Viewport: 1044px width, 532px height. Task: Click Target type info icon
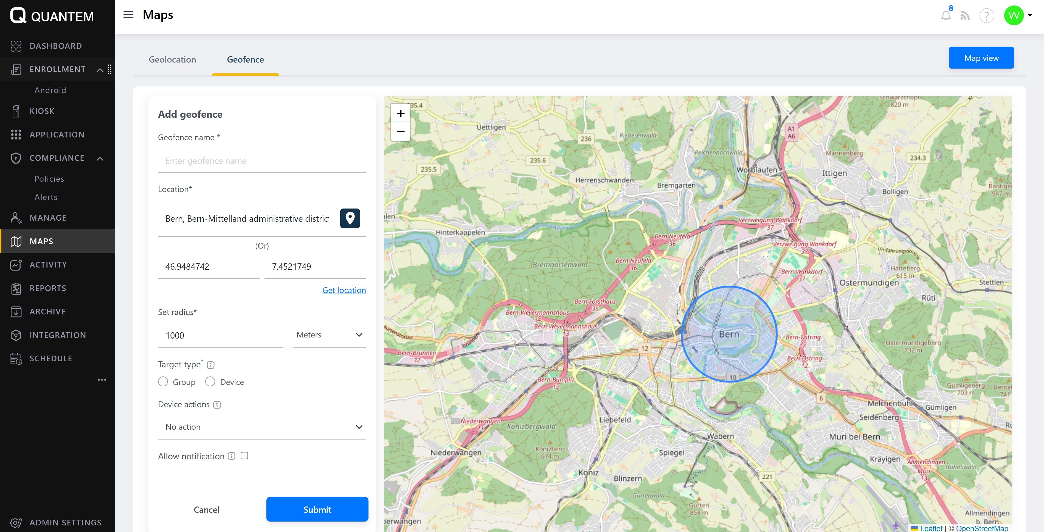211,365
